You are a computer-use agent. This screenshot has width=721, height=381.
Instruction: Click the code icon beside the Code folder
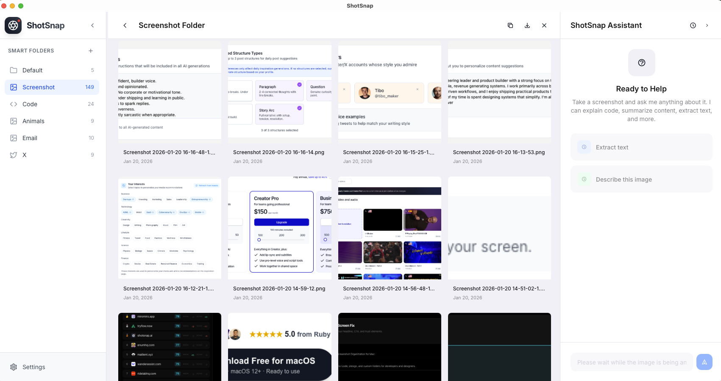tap(14, 104)
